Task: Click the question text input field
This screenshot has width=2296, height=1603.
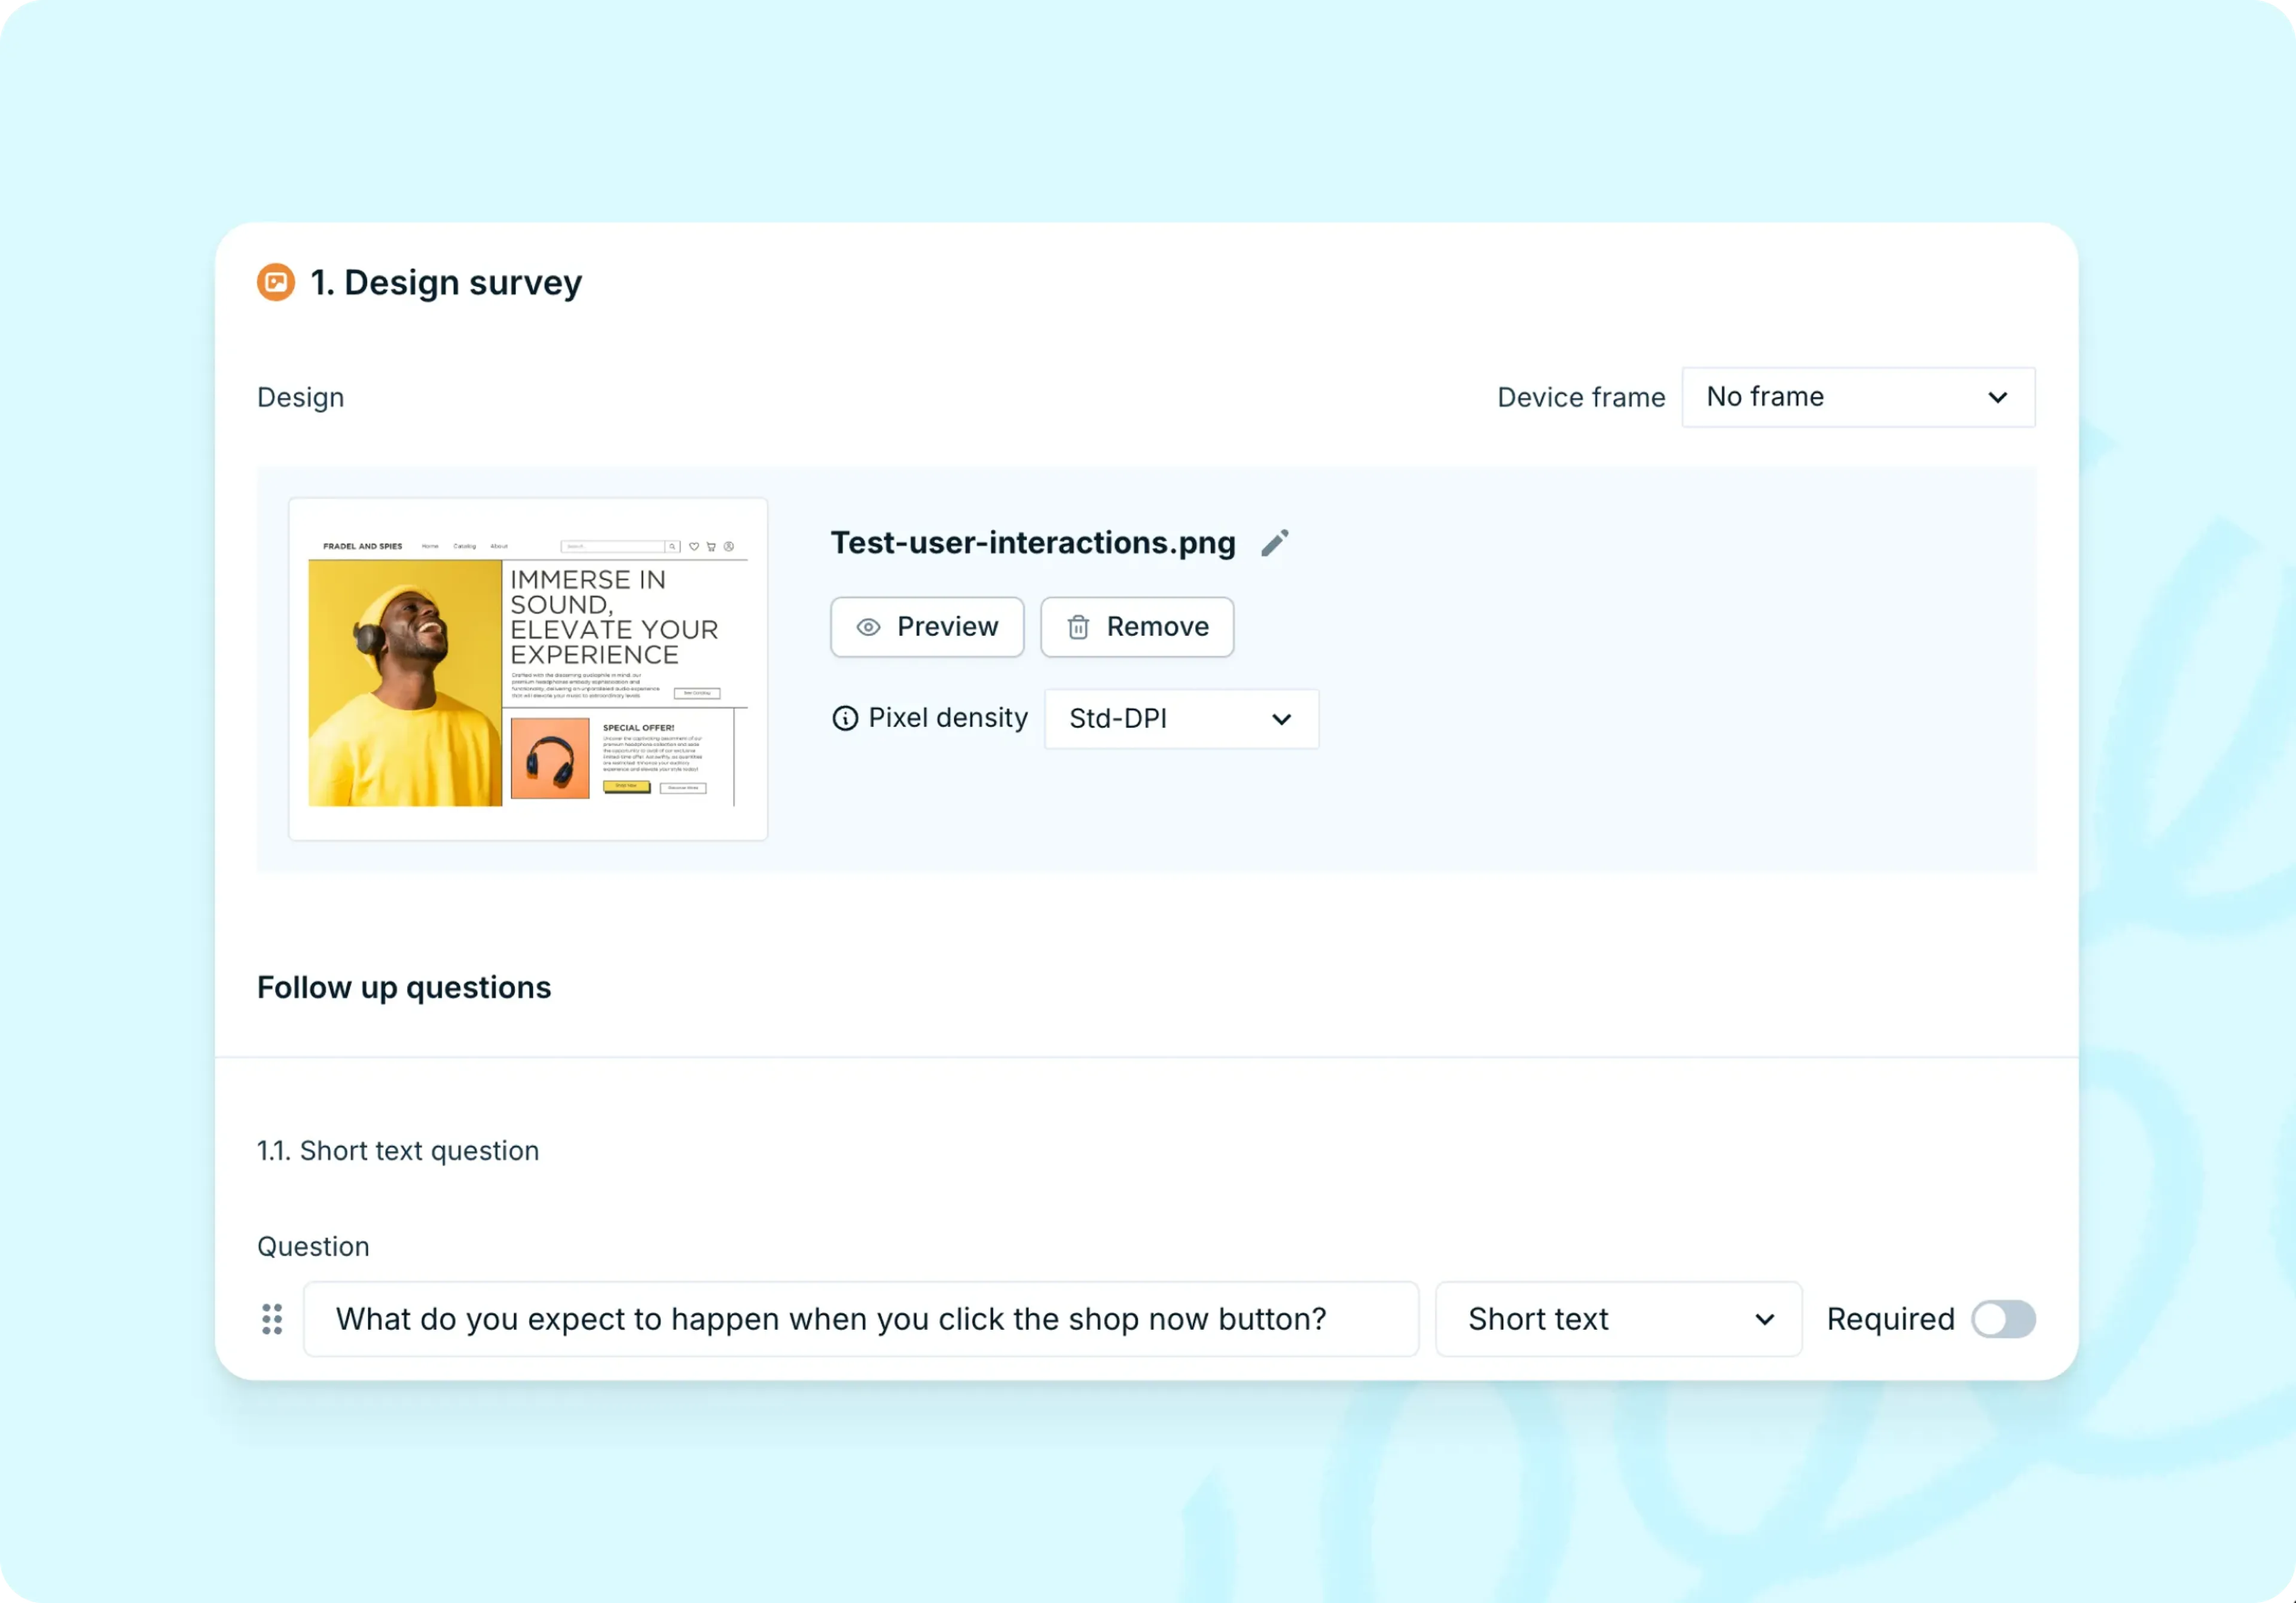Action: (x=860, y=1319)
